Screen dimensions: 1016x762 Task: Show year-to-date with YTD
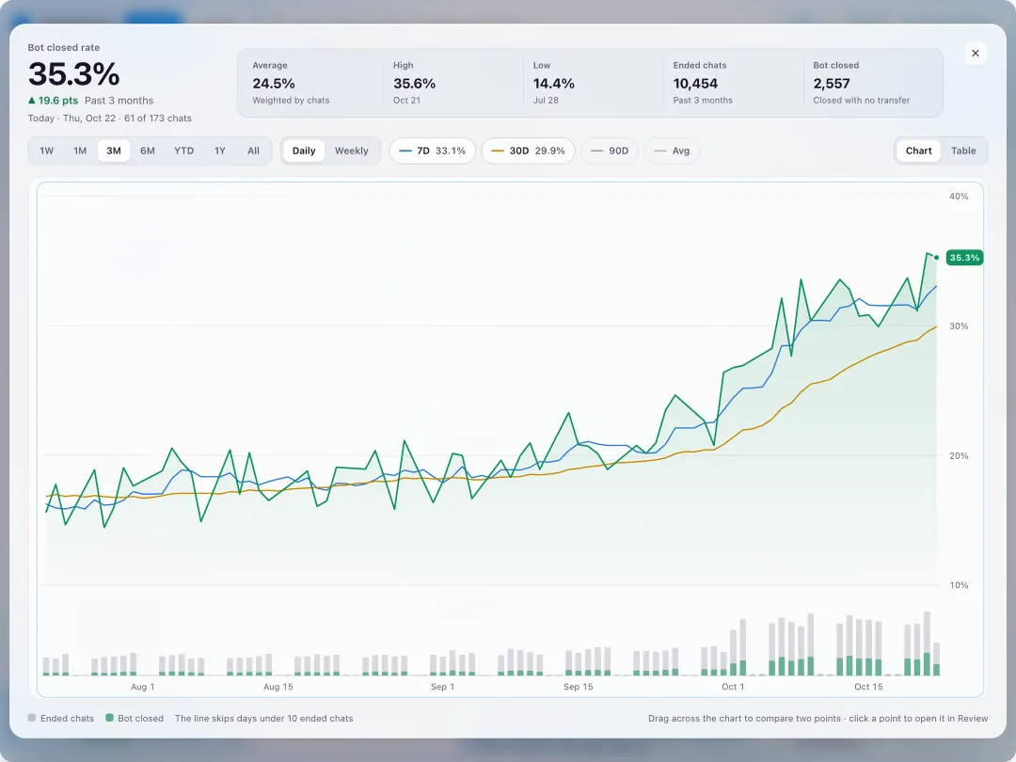point(184,151)
